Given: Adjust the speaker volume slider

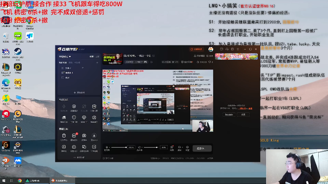Looking at the screenshot, I should 150,148.
